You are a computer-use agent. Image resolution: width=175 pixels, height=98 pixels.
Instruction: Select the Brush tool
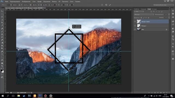[x=2, y=31]
